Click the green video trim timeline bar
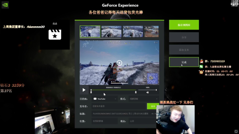 coord(114,90)
